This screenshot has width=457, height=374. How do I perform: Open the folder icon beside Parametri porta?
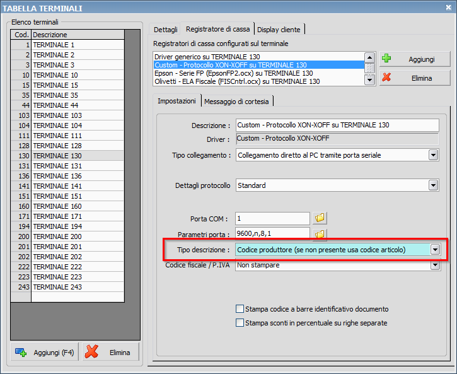tap(320, 234)
